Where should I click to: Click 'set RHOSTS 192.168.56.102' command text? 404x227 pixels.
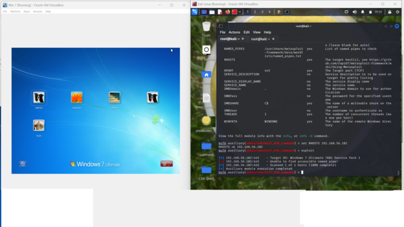tap(324, 143)
